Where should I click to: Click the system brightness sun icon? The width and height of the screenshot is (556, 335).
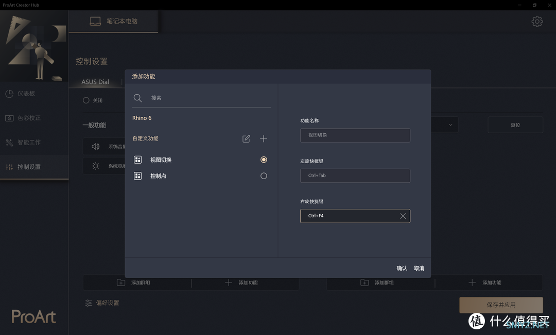pyautogui.click(x=95, y=166)
